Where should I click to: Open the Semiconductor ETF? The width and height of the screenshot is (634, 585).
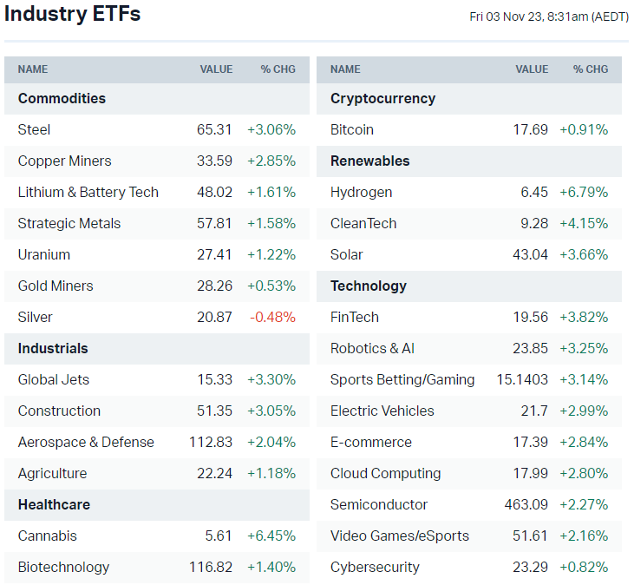click(379, 504)
